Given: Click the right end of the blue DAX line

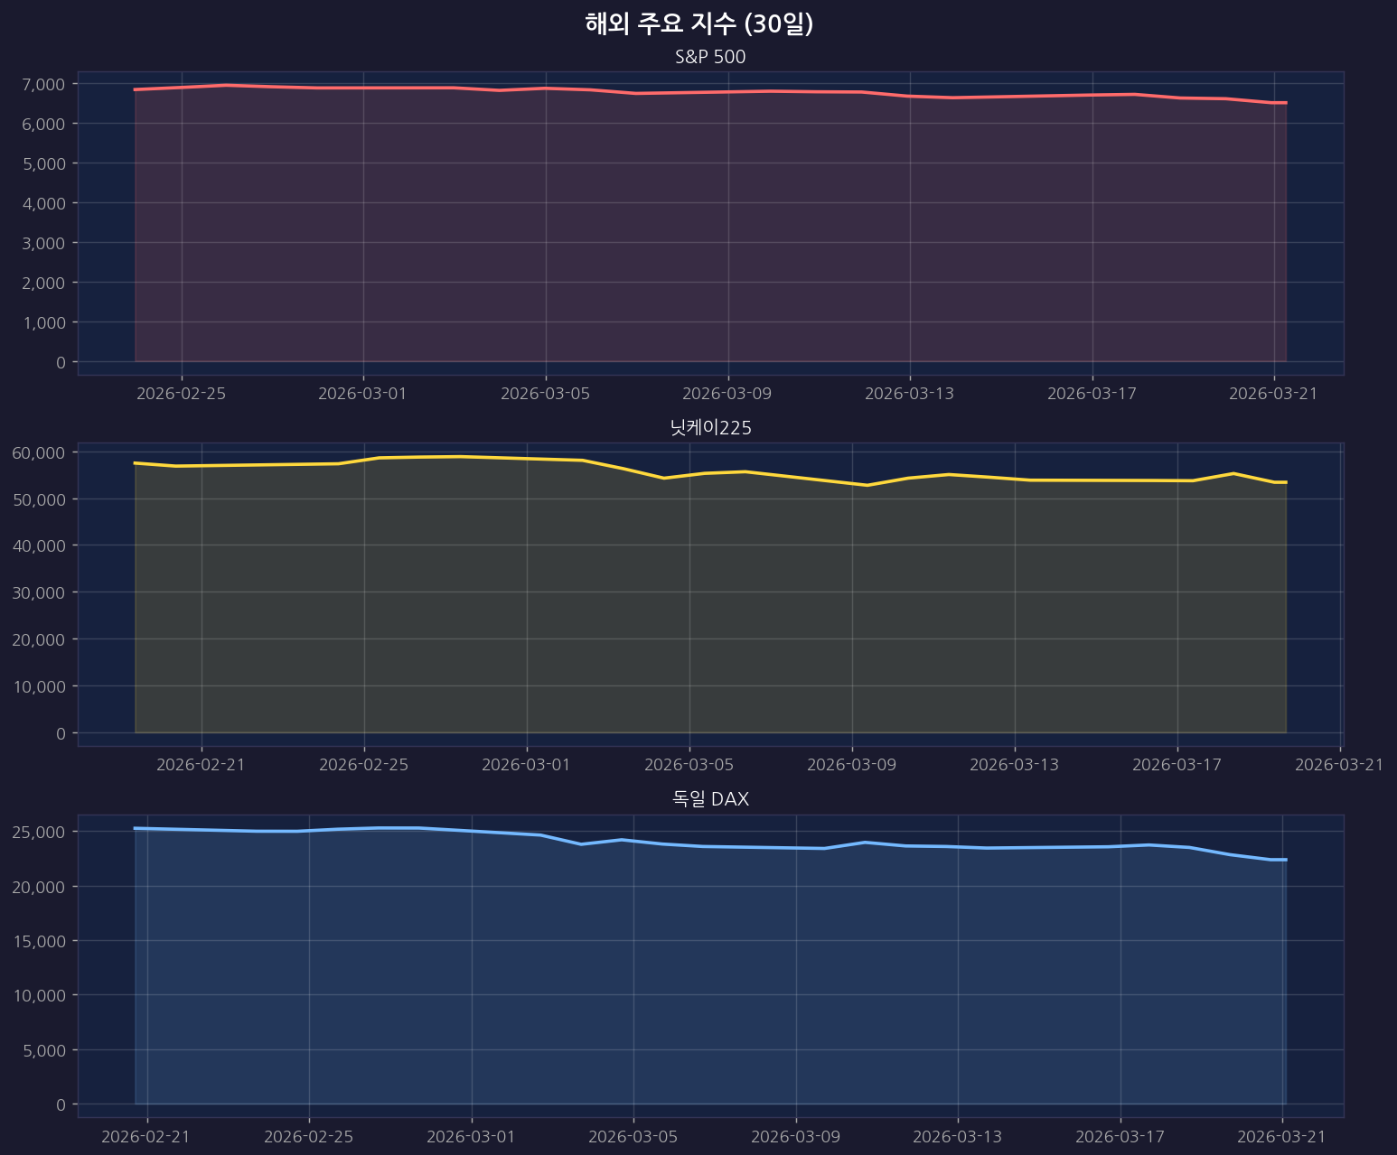Looking at the screenshot, I should [1285, 860].
